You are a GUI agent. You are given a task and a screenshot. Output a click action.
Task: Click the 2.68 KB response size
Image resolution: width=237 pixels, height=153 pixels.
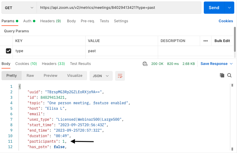(189, 64)
